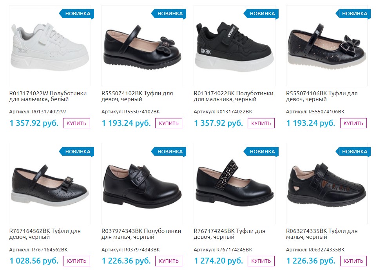This screenshot has width=386, height=271.
Task: Open title link R013174022W Полуботинки белый
Action: tap(48, 96)
